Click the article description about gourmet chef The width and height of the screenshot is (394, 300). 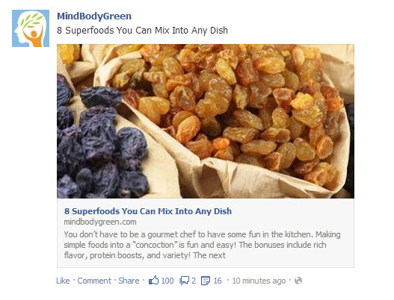click(x=202, y=245)
